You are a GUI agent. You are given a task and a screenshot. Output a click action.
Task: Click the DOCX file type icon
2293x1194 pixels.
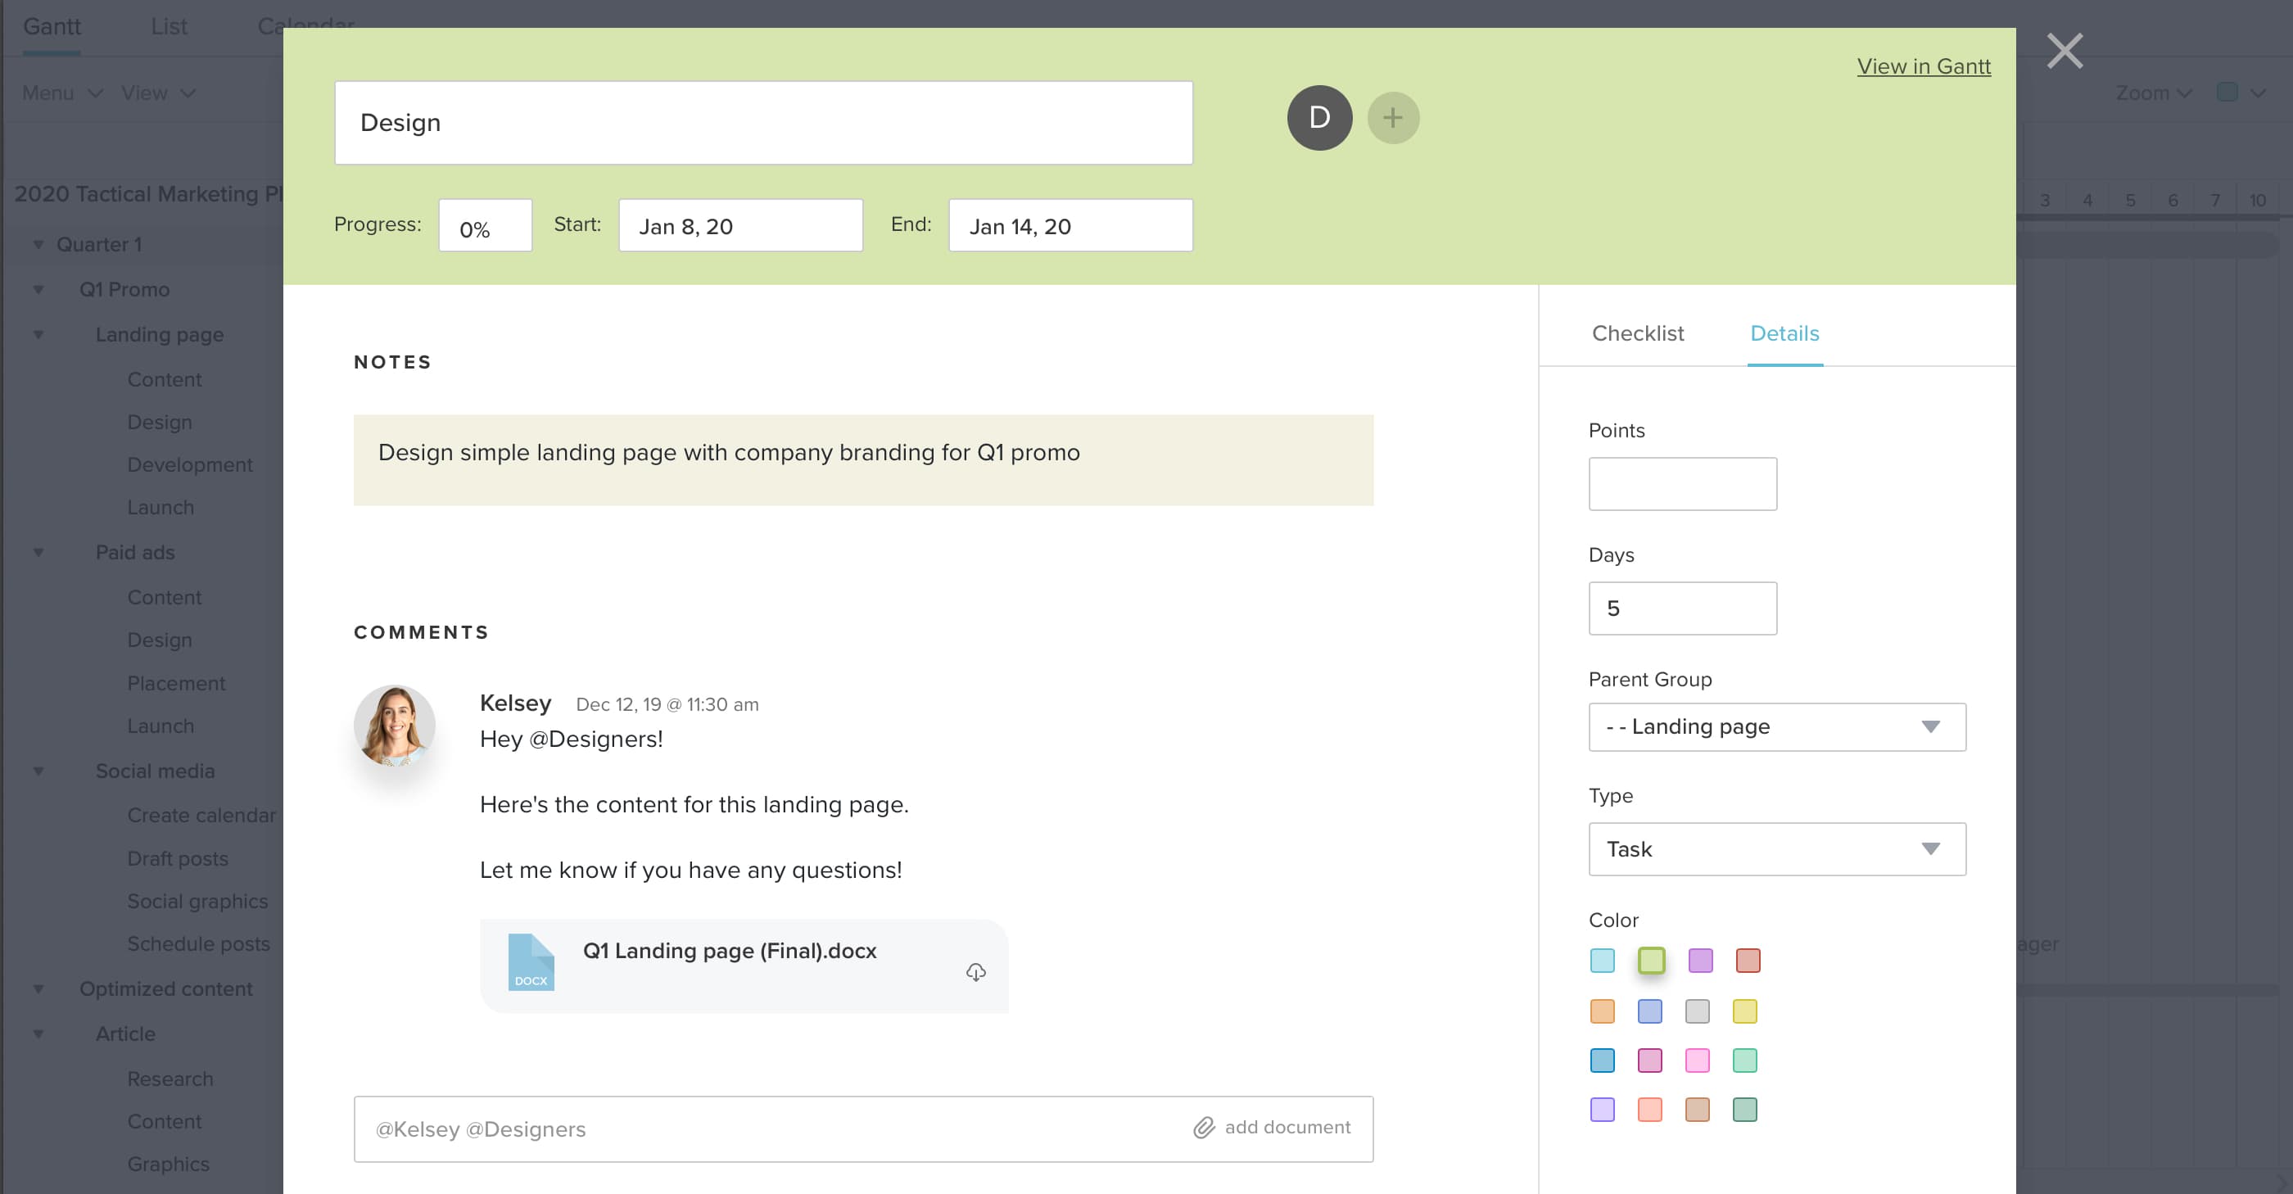(531, 964)
